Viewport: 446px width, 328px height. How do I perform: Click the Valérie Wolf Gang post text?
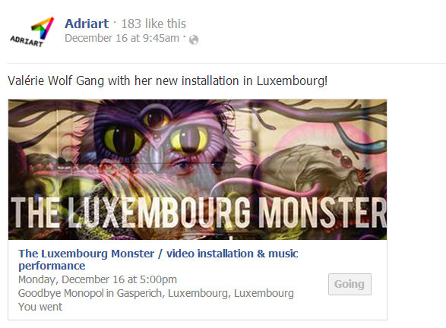pyautogui.click(x=167, y=80)
